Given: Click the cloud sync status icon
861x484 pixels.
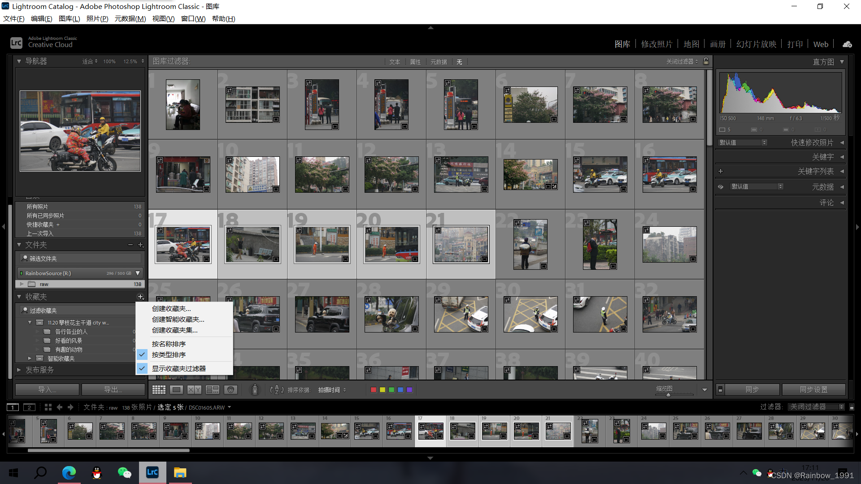Looking at the screenshot, I should [x=847, y=44].
